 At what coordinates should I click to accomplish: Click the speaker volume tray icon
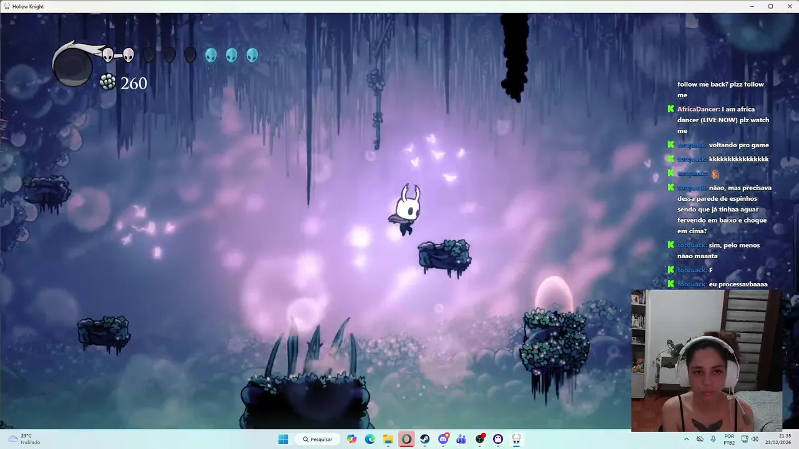tap(755, 439)
